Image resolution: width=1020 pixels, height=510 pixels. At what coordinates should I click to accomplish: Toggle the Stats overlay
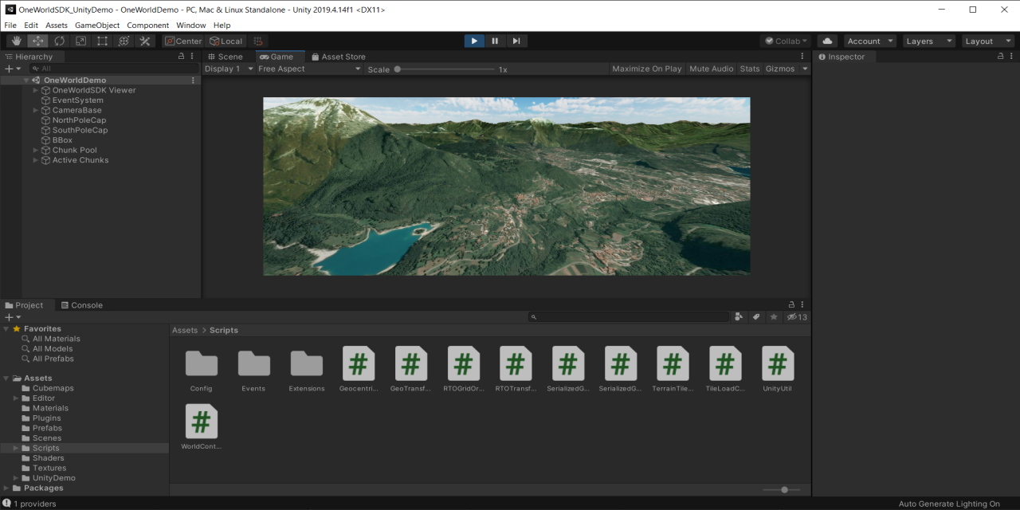(x=749, y=69)
